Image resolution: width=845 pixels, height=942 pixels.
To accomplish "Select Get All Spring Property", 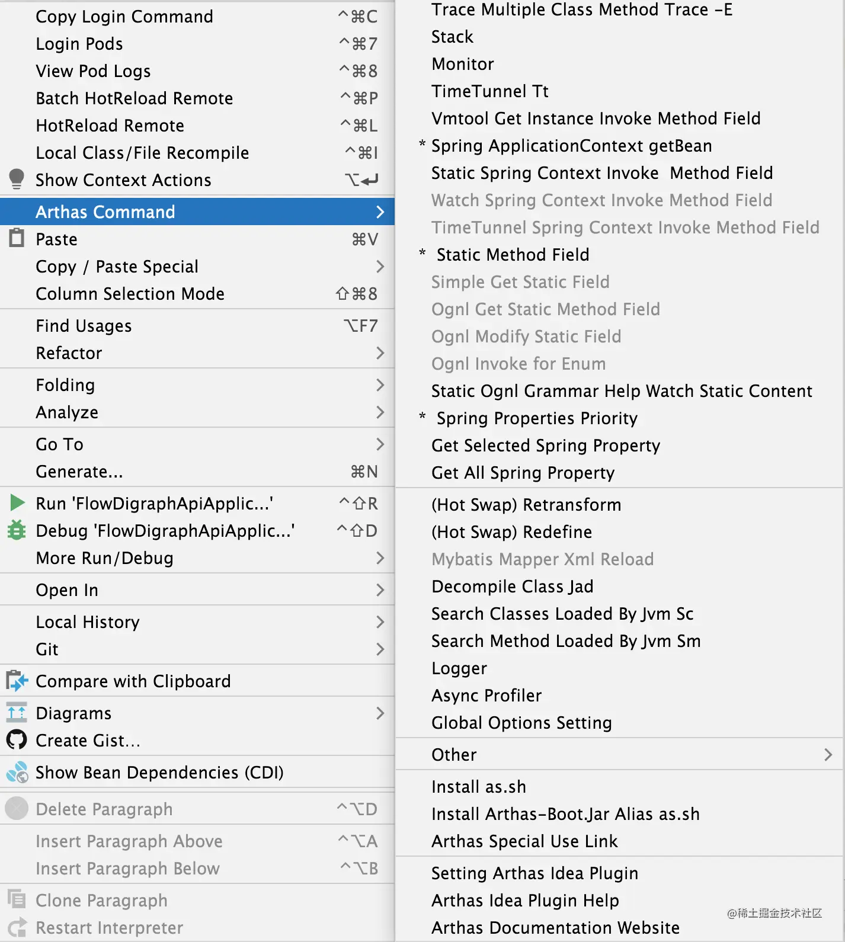I will (x=619, y=473).
